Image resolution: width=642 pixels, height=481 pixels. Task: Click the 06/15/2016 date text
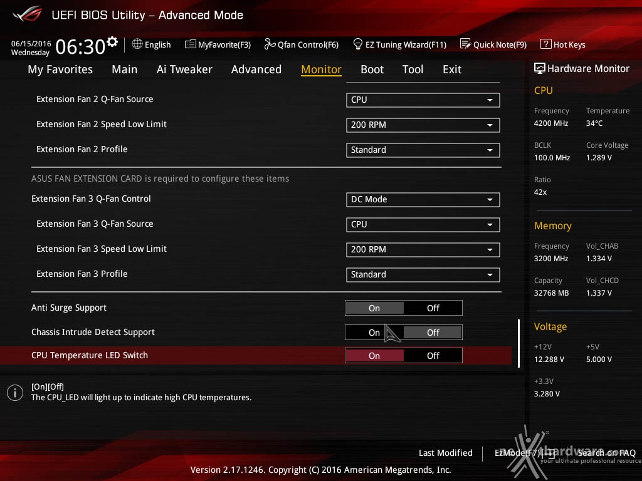[31, 43]
